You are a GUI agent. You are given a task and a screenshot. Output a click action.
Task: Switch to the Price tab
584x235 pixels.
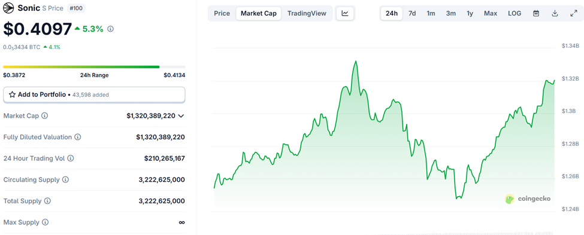[222, 13]
